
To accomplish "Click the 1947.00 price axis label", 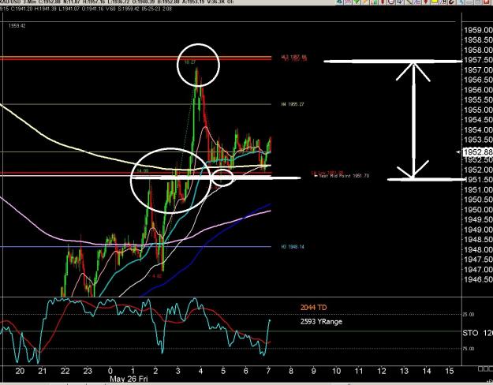I will coord(478,270).
